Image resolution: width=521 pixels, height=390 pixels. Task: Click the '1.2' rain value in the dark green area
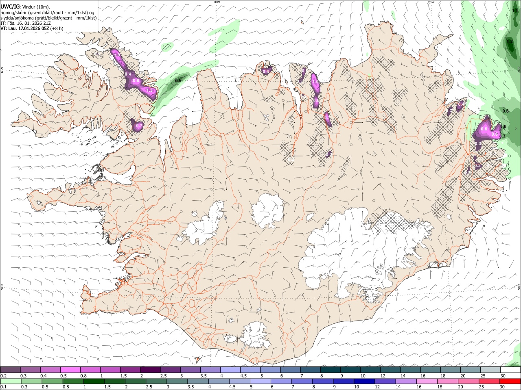pyautogui.click(x=510, y=41)
